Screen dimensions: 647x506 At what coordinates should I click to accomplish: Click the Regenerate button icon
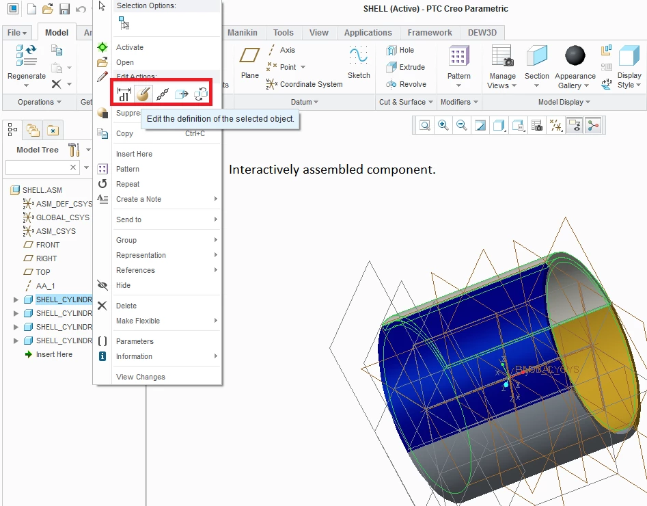(x=26, y=55)
